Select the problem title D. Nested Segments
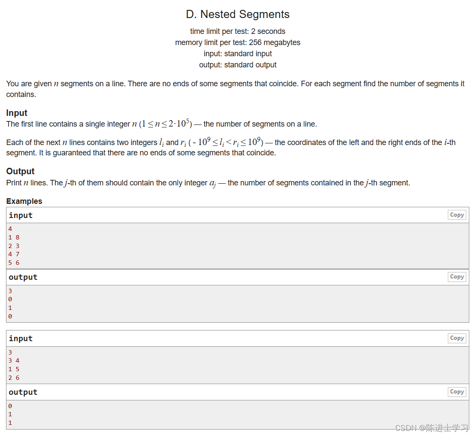 pyautogui.click(x=238, y=14)
